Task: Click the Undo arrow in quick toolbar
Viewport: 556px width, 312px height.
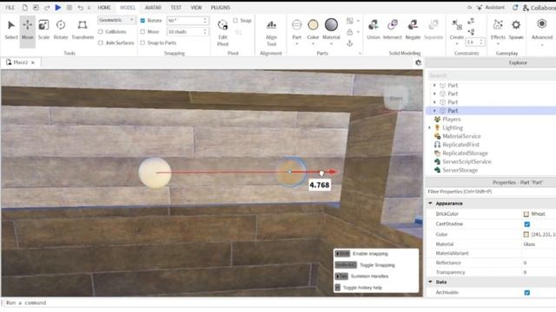Action: point(81,8)
